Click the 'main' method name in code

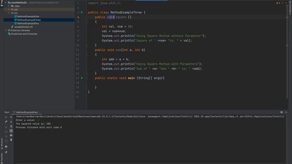tap(131, 78)
